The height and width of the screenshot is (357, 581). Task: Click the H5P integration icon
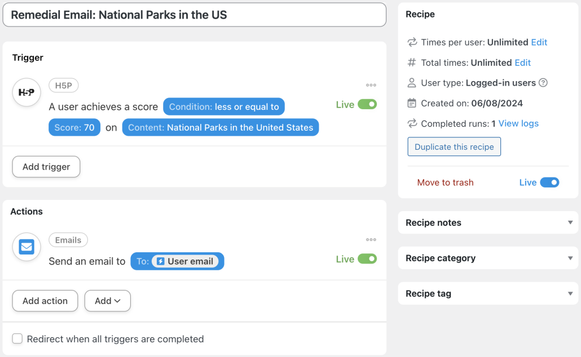tap(27, 92)
